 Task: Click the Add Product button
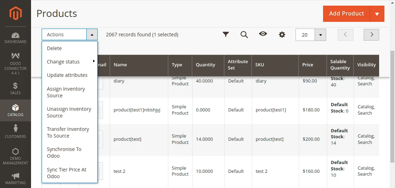(346, 14)
